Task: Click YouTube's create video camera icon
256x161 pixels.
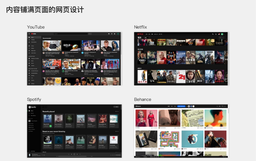Action: tap(109, 34)
